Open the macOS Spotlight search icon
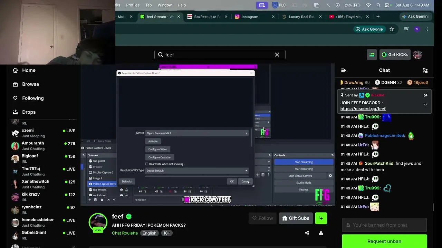 pyautogui.click(x=378, y=5)
